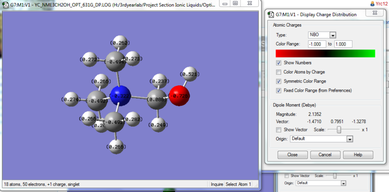Close the molecule viewer window
The height and width of the screenshot is (192, 389).
click(249, 3)
